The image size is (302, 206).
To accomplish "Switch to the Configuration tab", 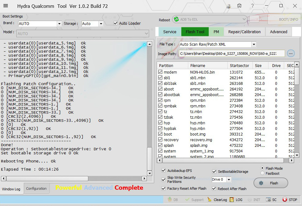I will [x=36, y=188].
